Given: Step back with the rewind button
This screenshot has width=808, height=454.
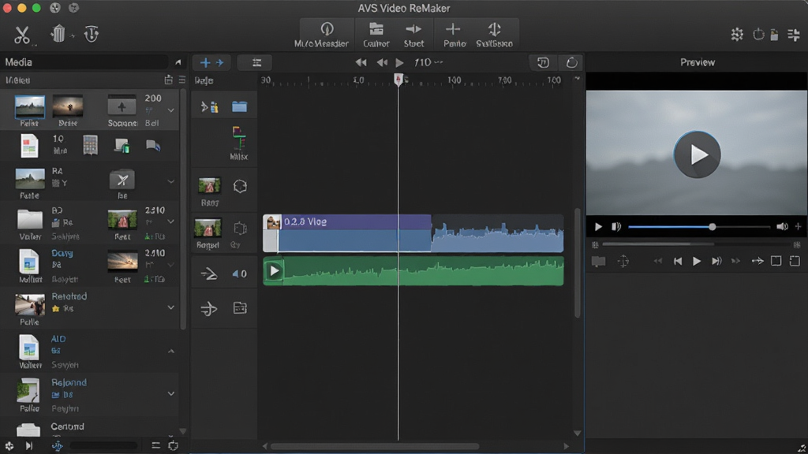Looking at the screenshot, I should point(382,63).
